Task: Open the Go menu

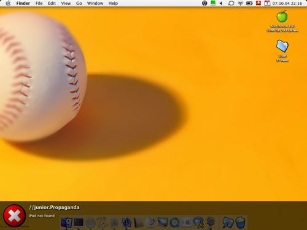Action: tap(79, 3)
